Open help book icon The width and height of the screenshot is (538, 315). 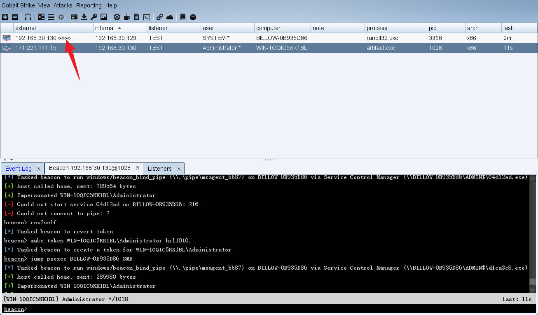tap(183, 17)
